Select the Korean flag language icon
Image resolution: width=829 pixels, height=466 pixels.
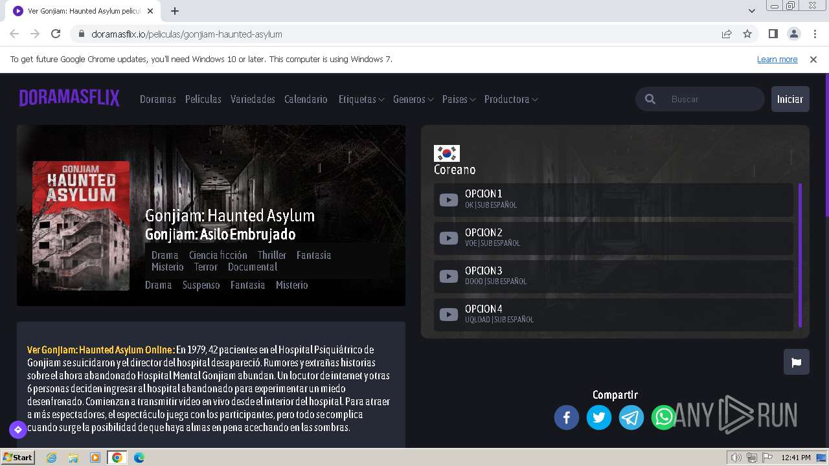[446, 153]
